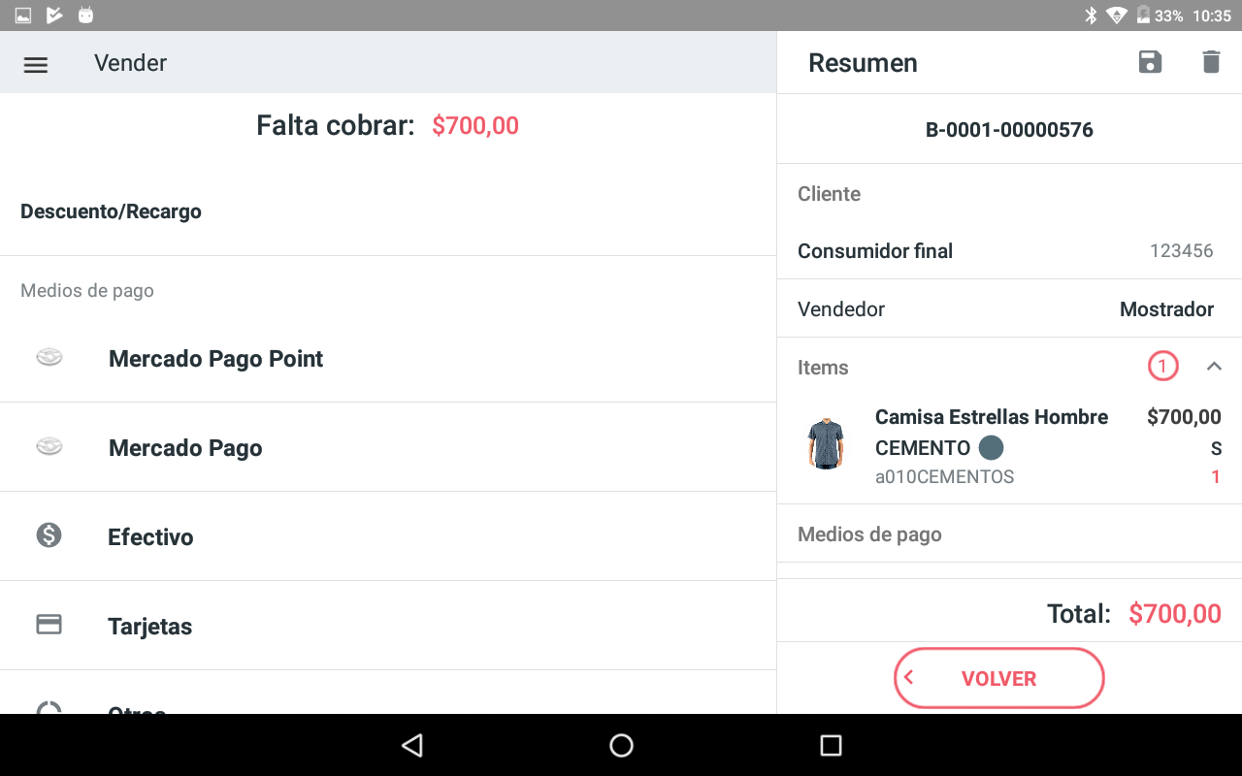The height and width of the screenshot is (776, 1242).
Task: Select the Mercado Pago Point handshake icon
Action: pyautogui.click(x=49, y=358)
